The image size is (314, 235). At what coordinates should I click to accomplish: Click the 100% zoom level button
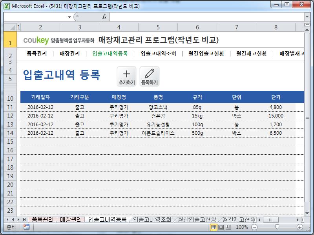[242, 227]
